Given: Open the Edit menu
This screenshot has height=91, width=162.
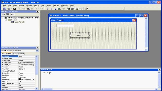Looking at the screenshot, I should click(9, 6).
